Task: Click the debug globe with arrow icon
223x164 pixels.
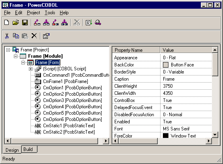Action: (x=98, y=23)
